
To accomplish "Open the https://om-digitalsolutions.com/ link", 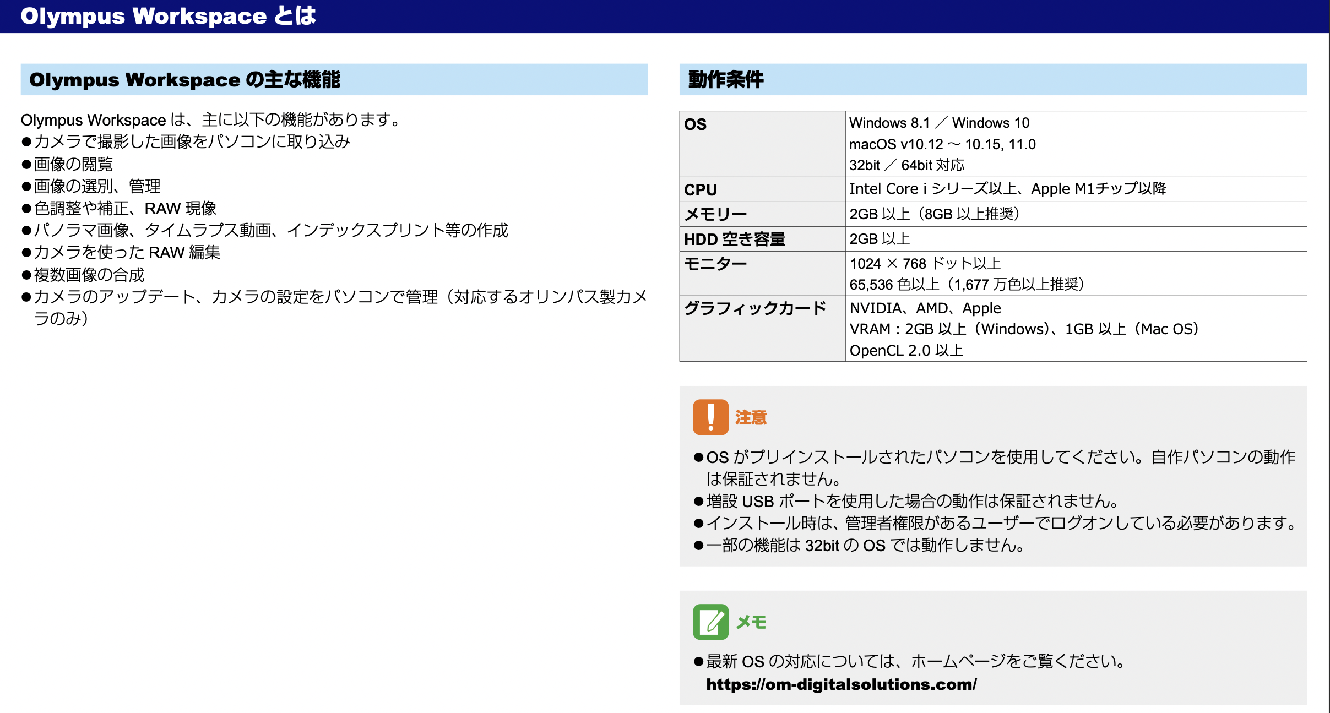I will click(x=842, y=684).
